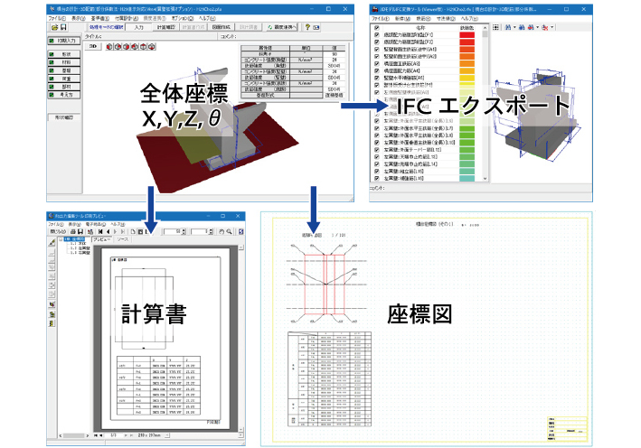
Task: Click the colorful icon in preview left sidebar
Action: point(52,304)
